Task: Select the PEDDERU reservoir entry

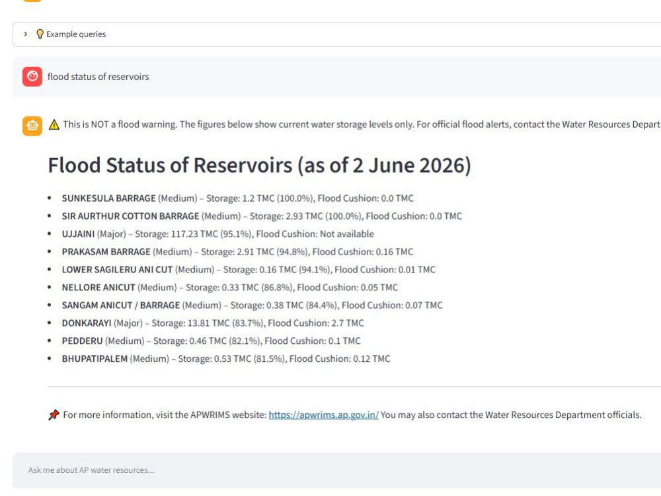Action: [212, 341]
